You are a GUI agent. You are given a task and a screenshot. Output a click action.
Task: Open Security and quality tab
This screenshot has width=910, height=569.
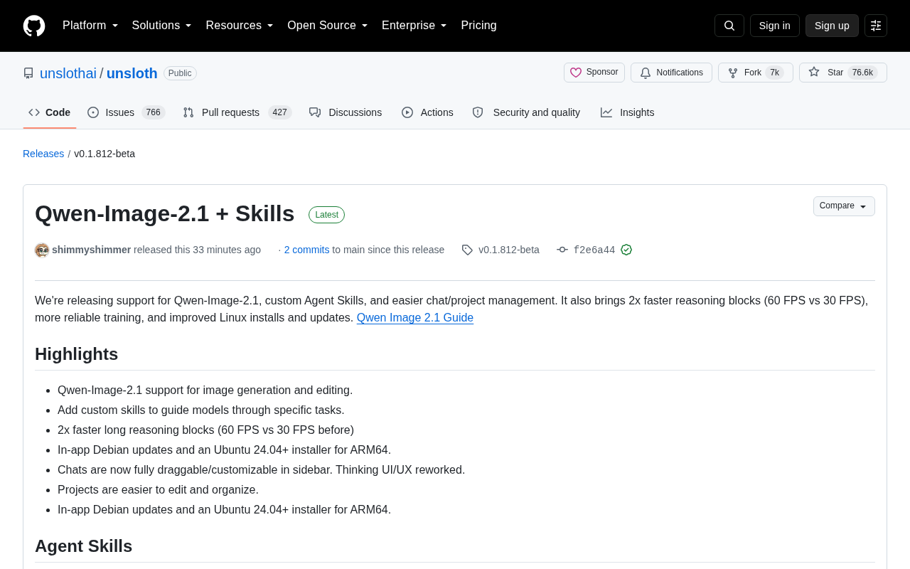[526, 112]
